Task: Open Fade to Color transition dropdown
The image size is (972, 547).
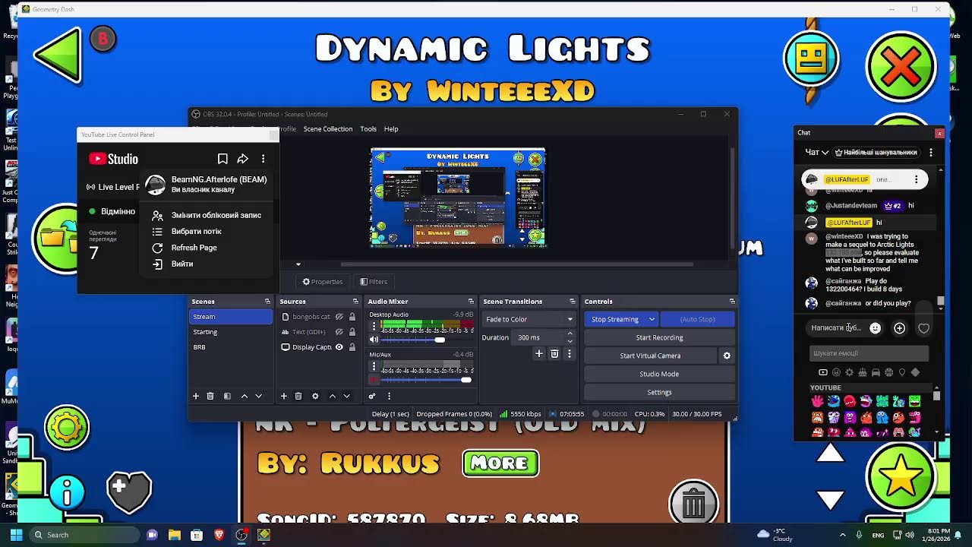Action: tap(529, 319)
